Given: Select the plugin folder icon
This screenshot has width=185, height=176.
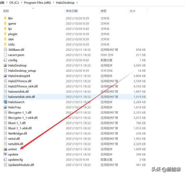Looking at the screenshot, I should coord(5,34).
